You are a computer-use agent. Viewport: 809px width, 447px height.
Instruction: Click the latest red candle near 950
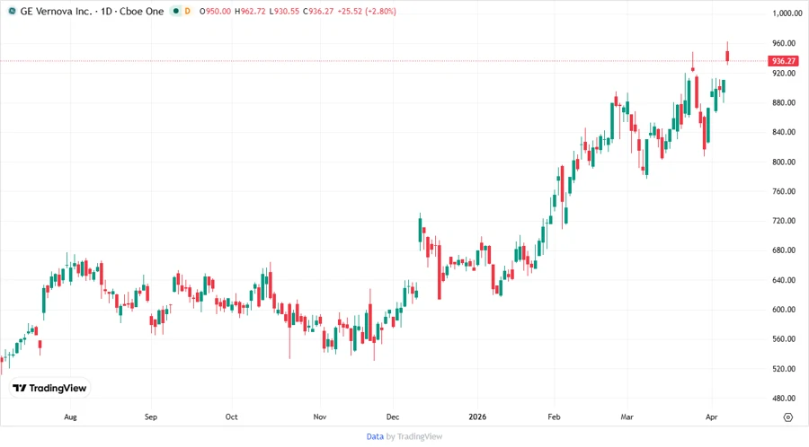[727, 56]
